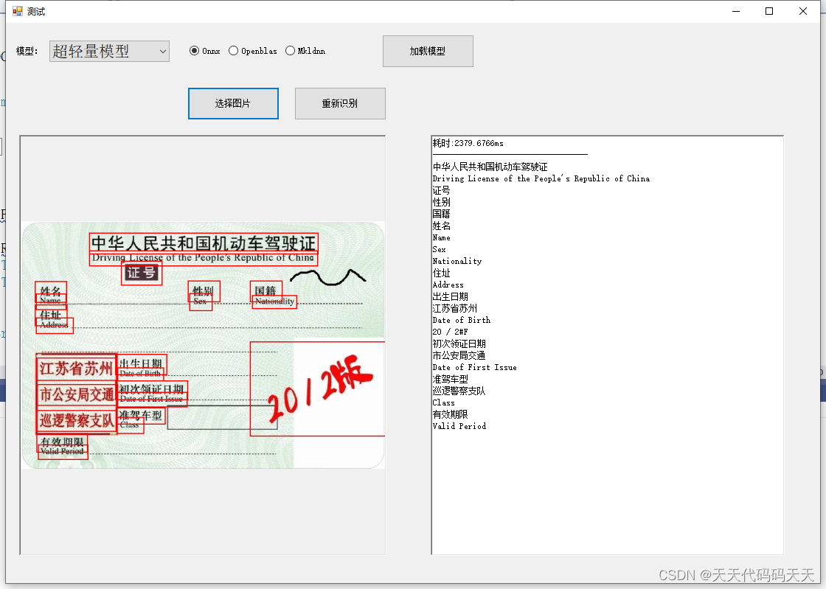Click the driving license preview image
This screenshot has height=589, width=826.
click(x=203, y=343)
